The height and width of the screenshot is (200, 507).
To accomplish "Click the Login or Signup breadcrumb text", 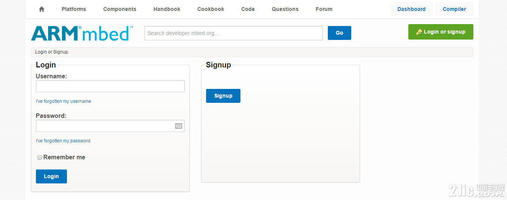I will [x=51, y=52].
